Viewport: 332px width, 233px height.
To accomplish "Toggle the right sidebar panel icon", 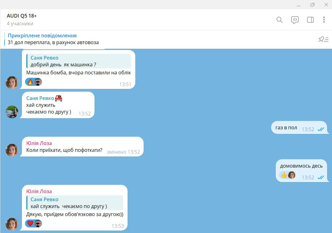I will click(x=310, y=20).
